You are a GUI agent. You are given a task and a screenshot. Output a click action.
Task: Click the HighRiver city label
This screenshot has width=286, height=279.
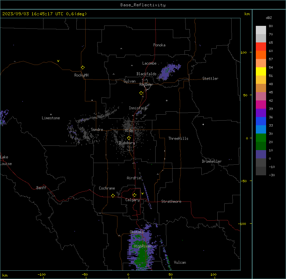coord(143,246)
